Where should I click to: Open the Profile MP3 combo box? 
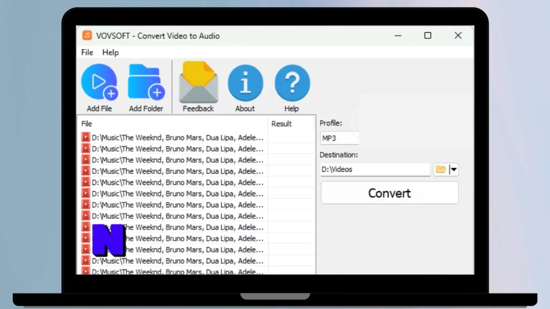[339, 138]
